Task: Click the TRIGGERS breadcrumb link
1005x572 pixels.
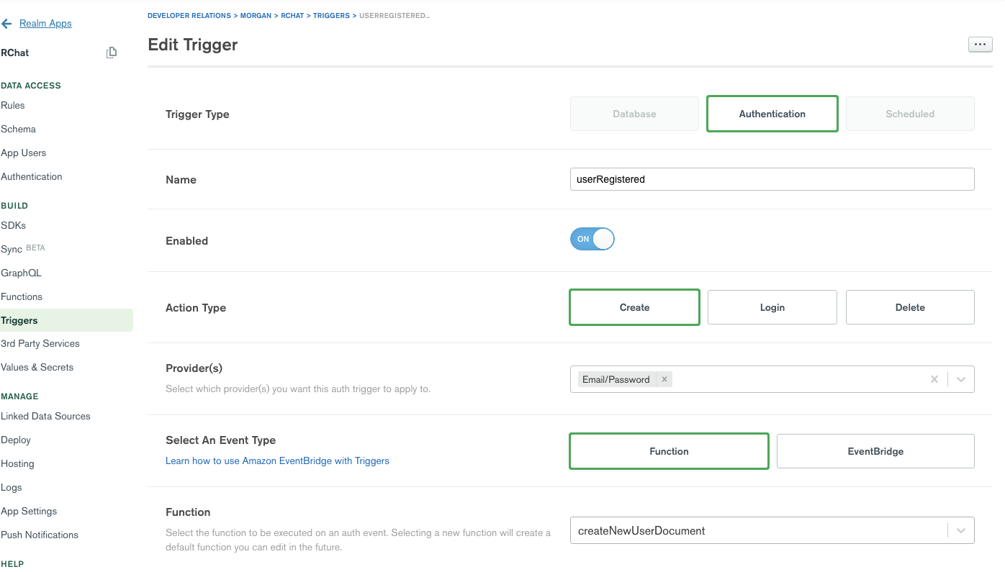Action: tap(331, 15)
